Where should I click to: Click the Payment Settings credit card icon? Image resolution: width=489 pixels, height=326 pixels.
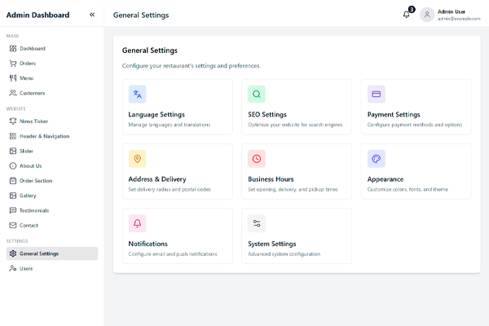[377, 94]
